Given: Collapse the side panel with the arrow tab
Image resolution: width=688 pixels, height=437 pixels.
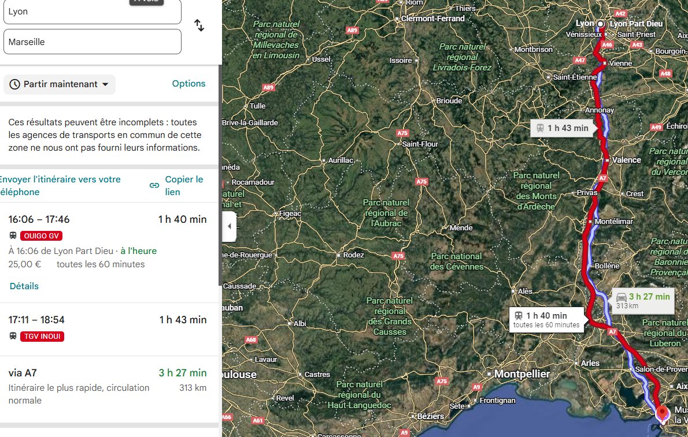Looking at the screenshot, I should [229, 226].
